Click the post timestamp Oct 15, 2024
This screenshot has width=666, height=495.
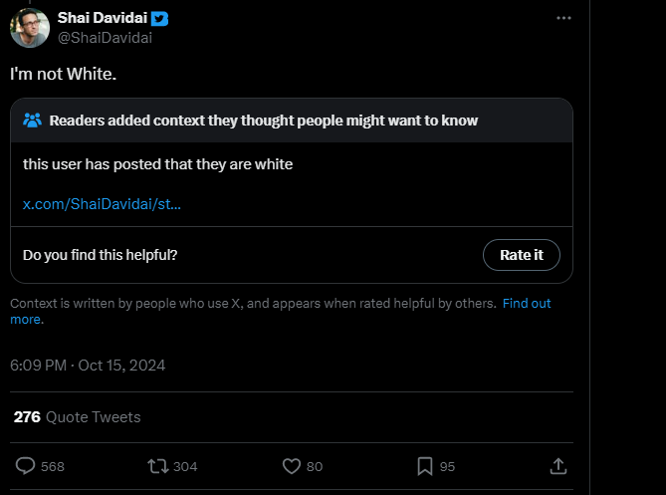click(x=88, y=366)
